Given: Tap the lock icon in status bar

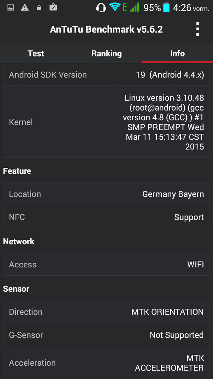Looking at the screenshot, I should point(39,8).
